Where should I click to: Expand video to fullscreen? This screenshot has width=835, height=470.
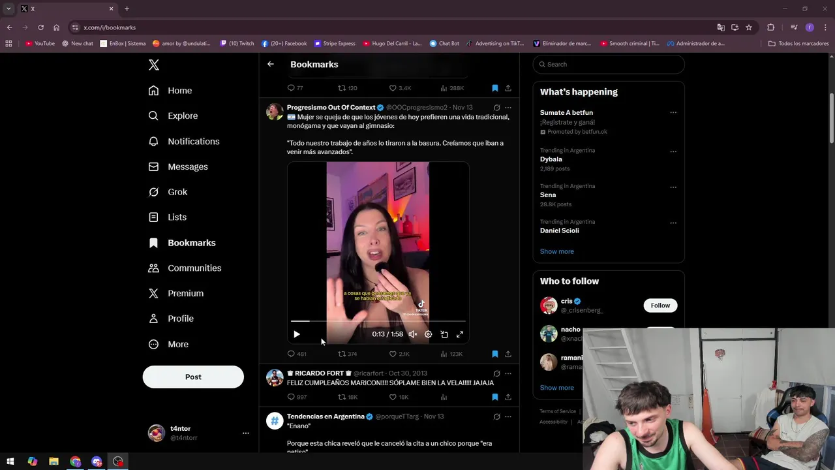[459, 334]
